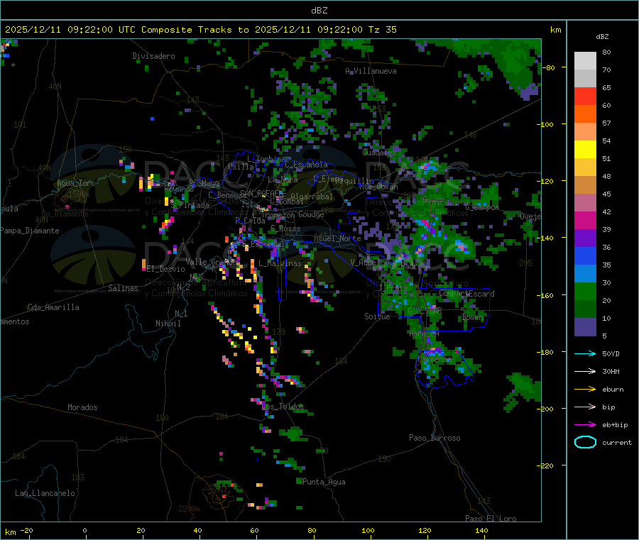Image resolution: width=639 pixels, height=540 pixels.
Task: Click the eburn yellow arrow legend icon
Action: (585, 389)
